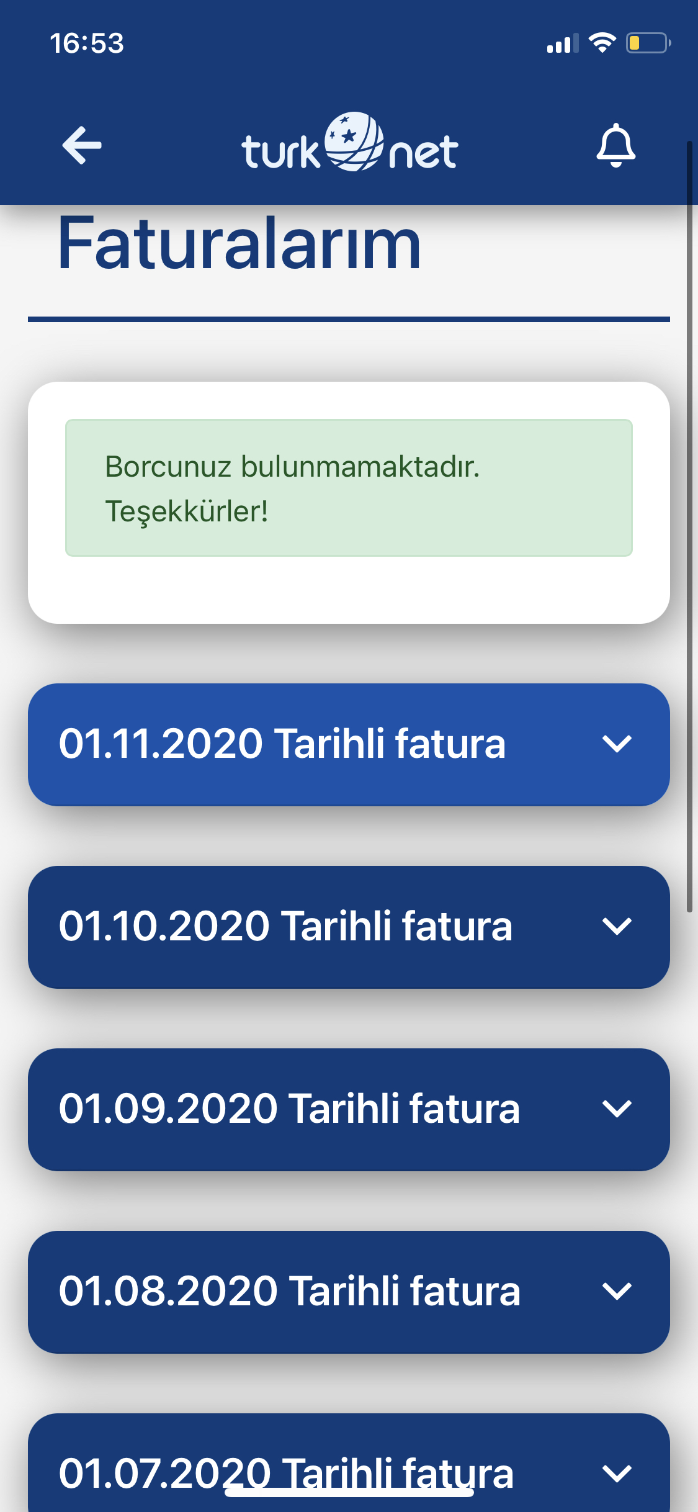Tap the 16:53 clock
Image resolution: width=698 pixels, height=1512 pixels.
[x=87, y=43]
